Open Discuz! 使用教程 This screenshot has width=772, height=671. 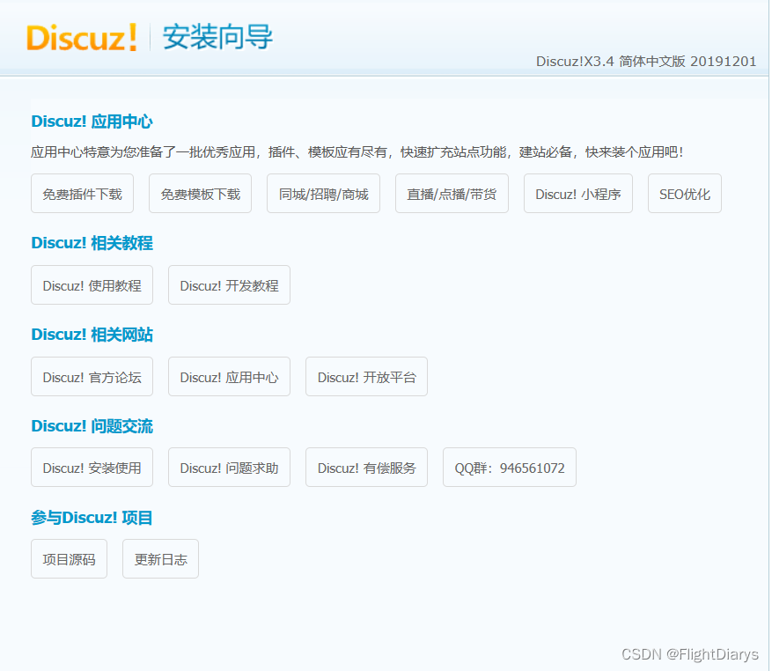[x=92, y=285]
